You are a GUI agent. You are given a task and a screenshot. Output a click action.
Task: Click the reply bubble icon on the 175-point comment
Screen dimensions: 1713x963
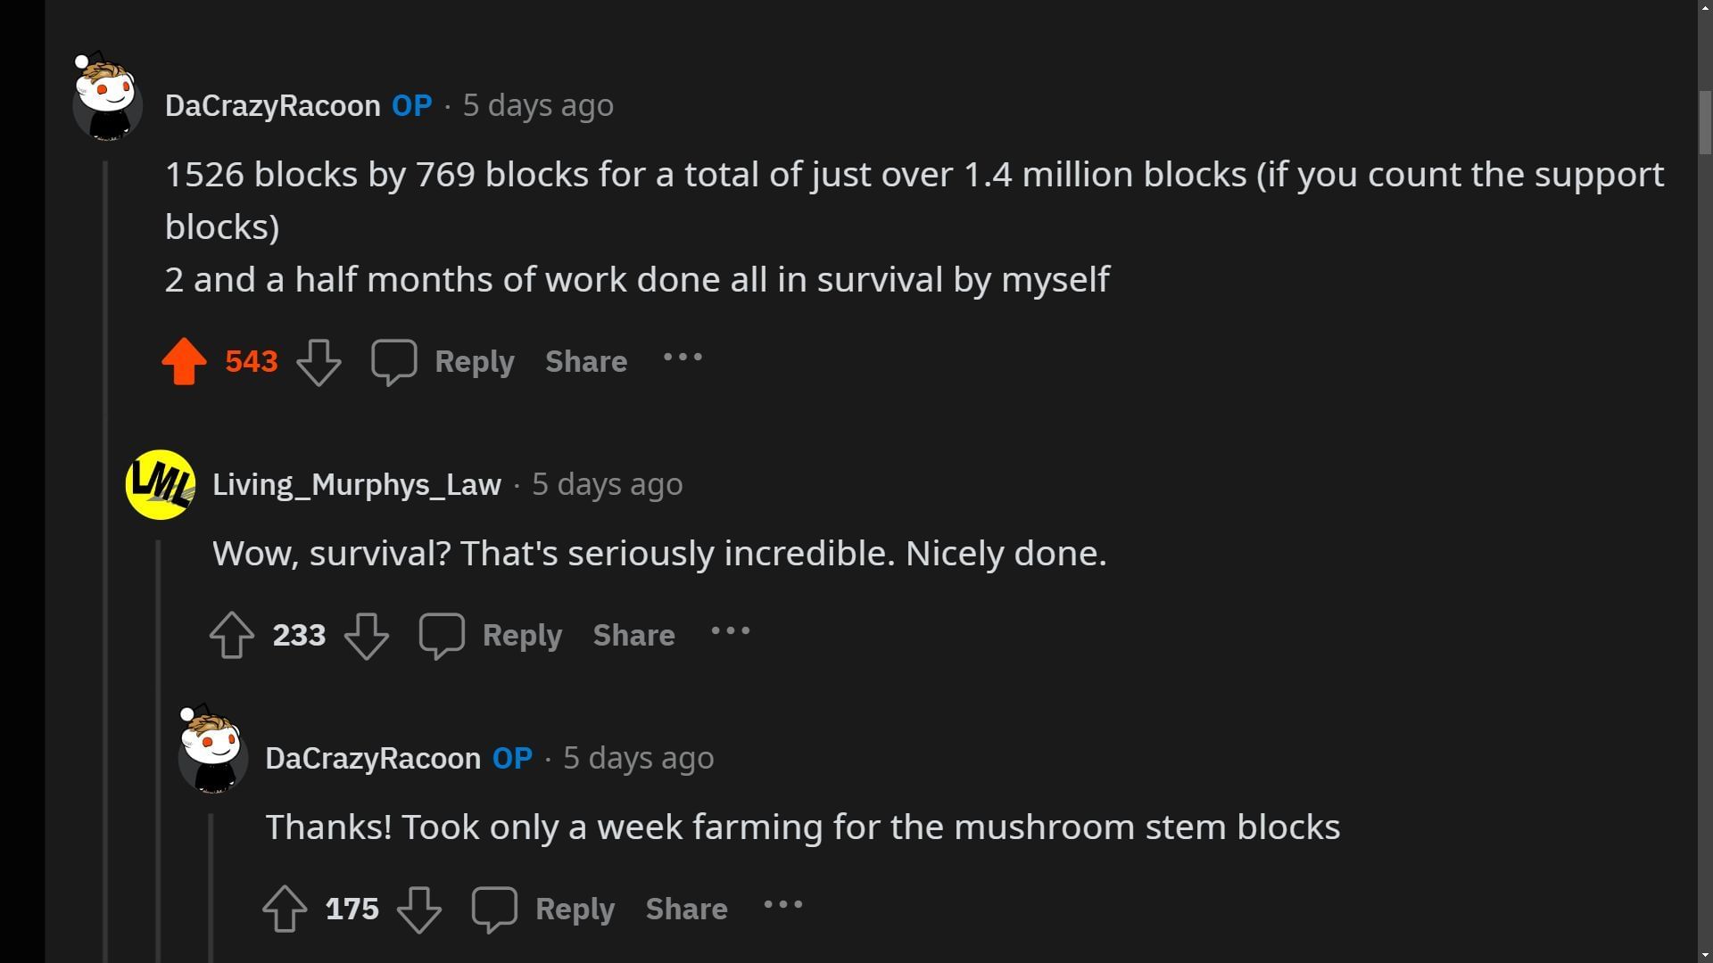pos(494,909)
